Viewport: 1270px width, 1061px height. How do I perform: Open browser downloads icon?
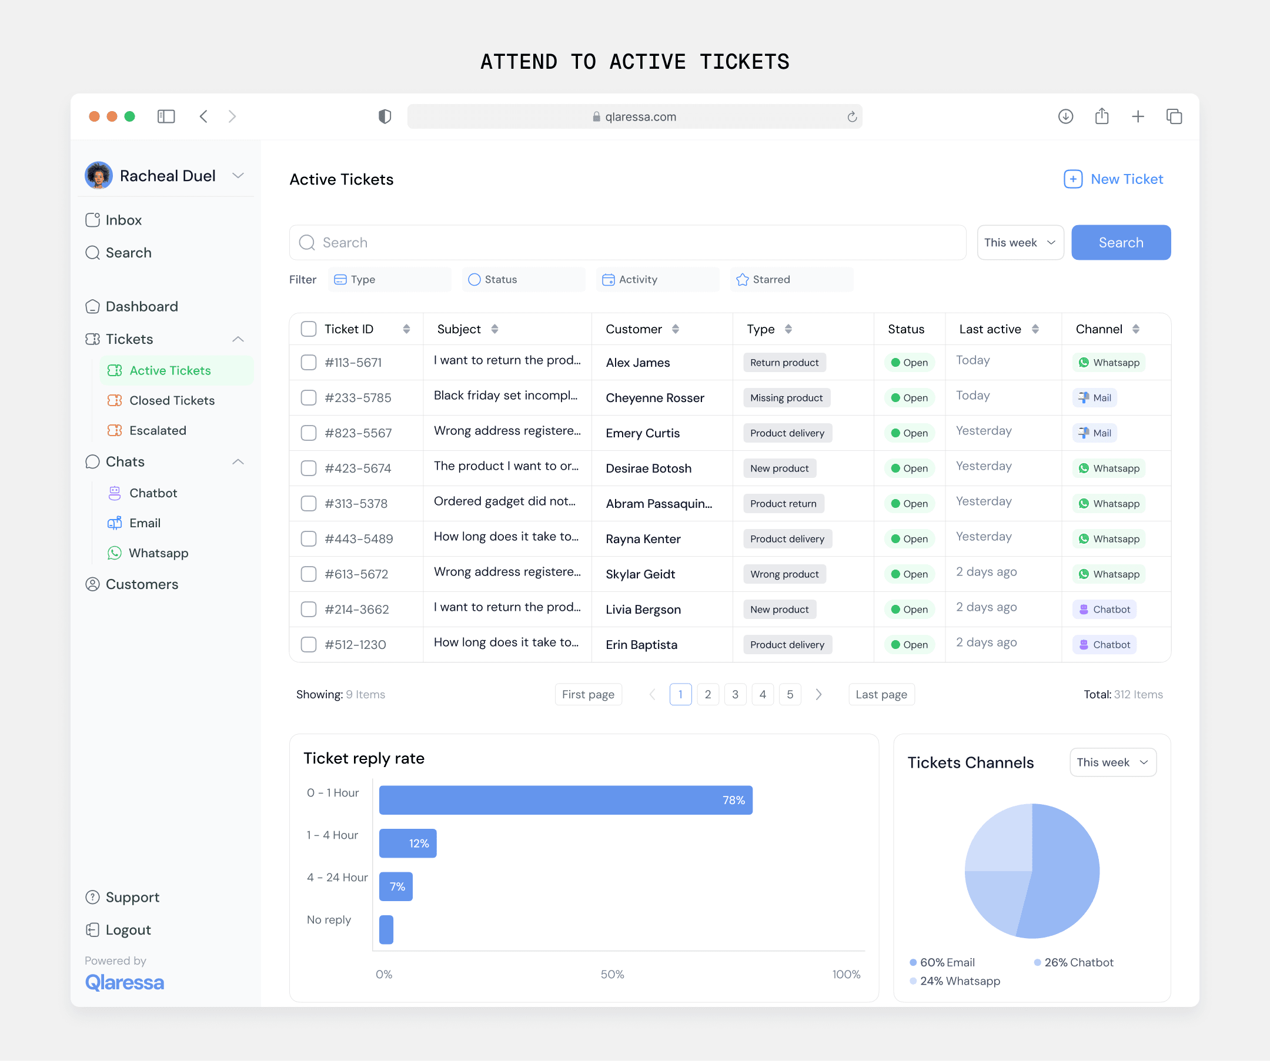[1065, 116]
